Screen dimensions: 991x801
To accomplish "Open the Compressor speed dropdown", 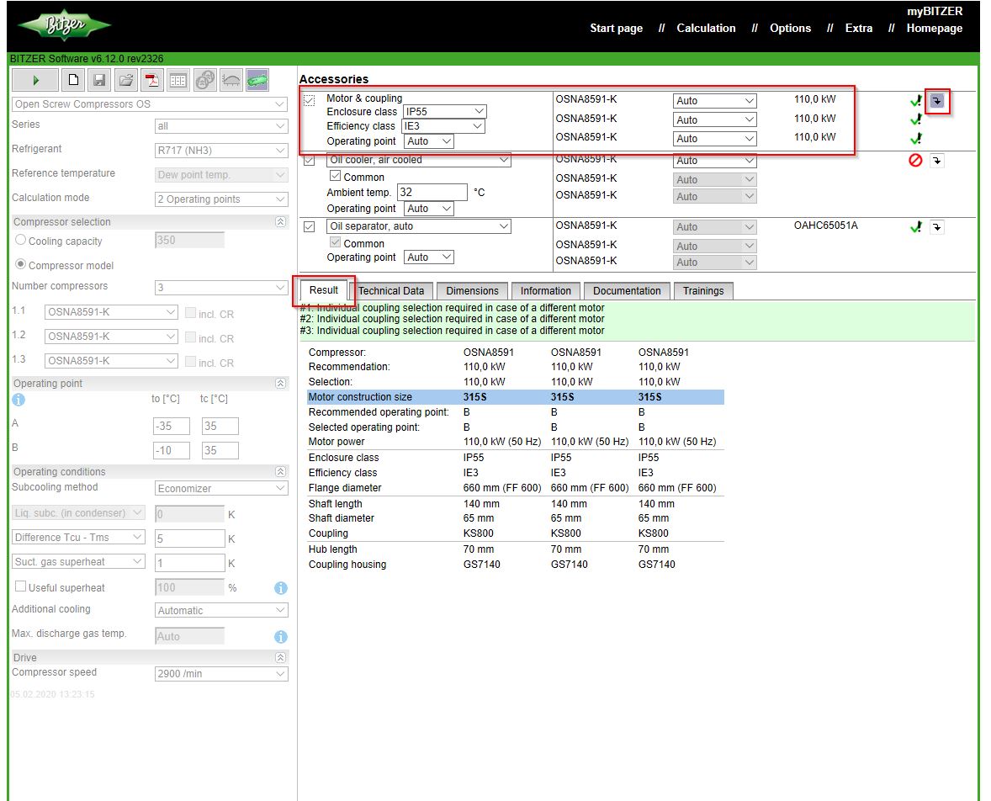I will pyautogui.click(x=221, y=674).
